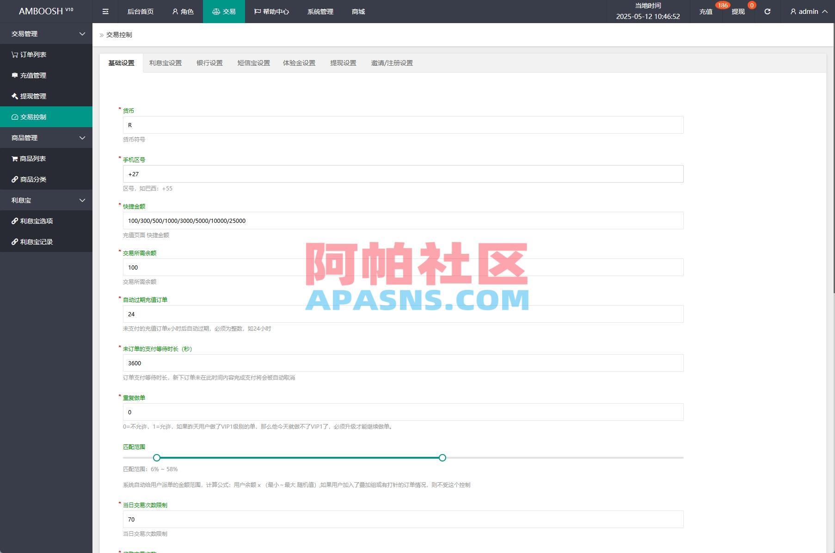Image resolution: width=835 pixels, height=553 pixels.
Task: Click the 商品列表 cart icon
Action: (14, 159)
